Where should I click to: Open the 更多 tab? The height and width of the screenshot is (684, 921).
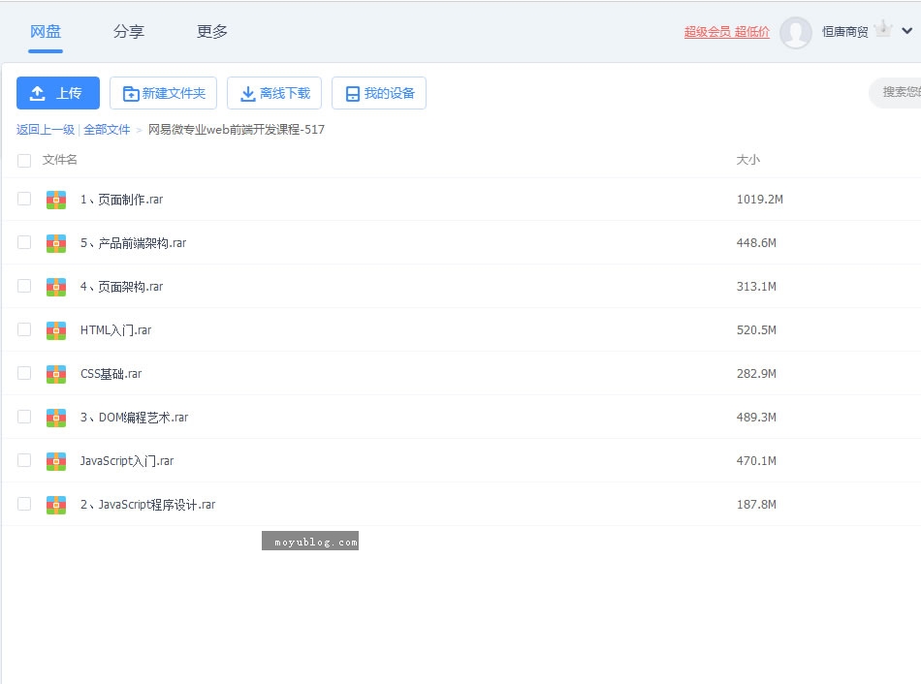[212, 32]
